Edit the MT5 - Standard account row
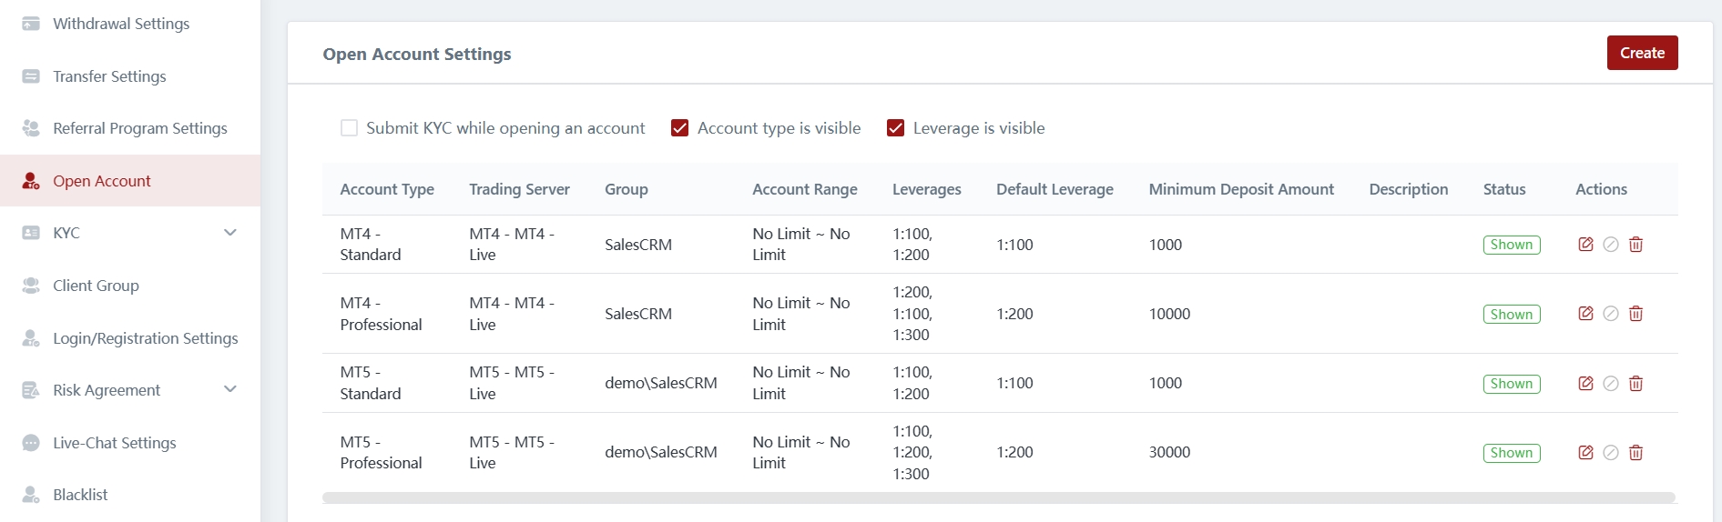The image size is (1722, 522). (1585, 384)
